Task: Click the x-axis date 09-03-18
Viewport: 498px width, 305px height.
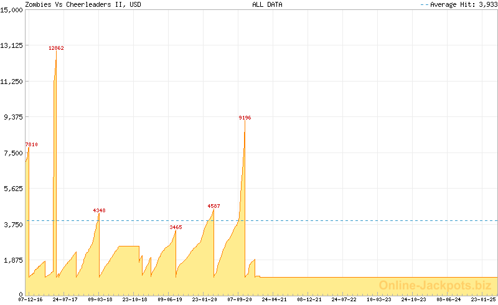Action: tap(100, 299)
